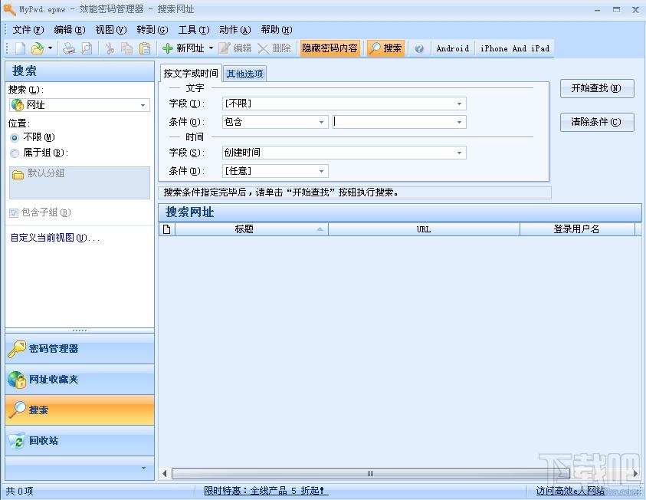Image resolution: width=646 pixels, height=500 pixels.
Task: Click the app key icon in title bar
Action: pos(9,9)
